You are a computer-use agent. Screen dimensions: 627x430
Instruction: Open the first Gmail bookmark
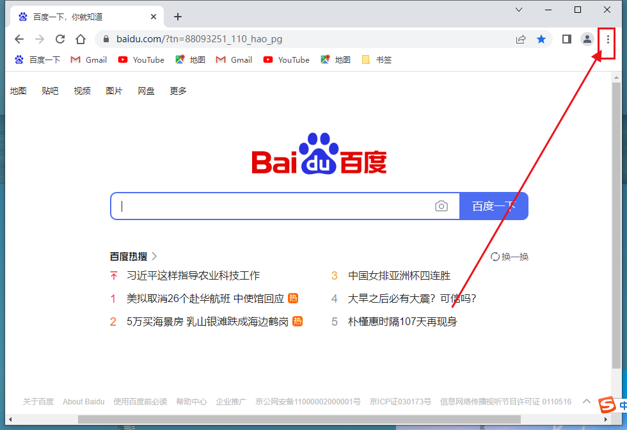point(88,60)
